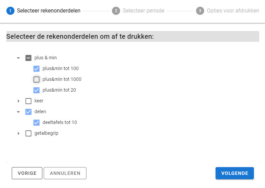Enable the 'keer' checkbox
The width and height of the screenshot is (265, 188).
(29, 101)
